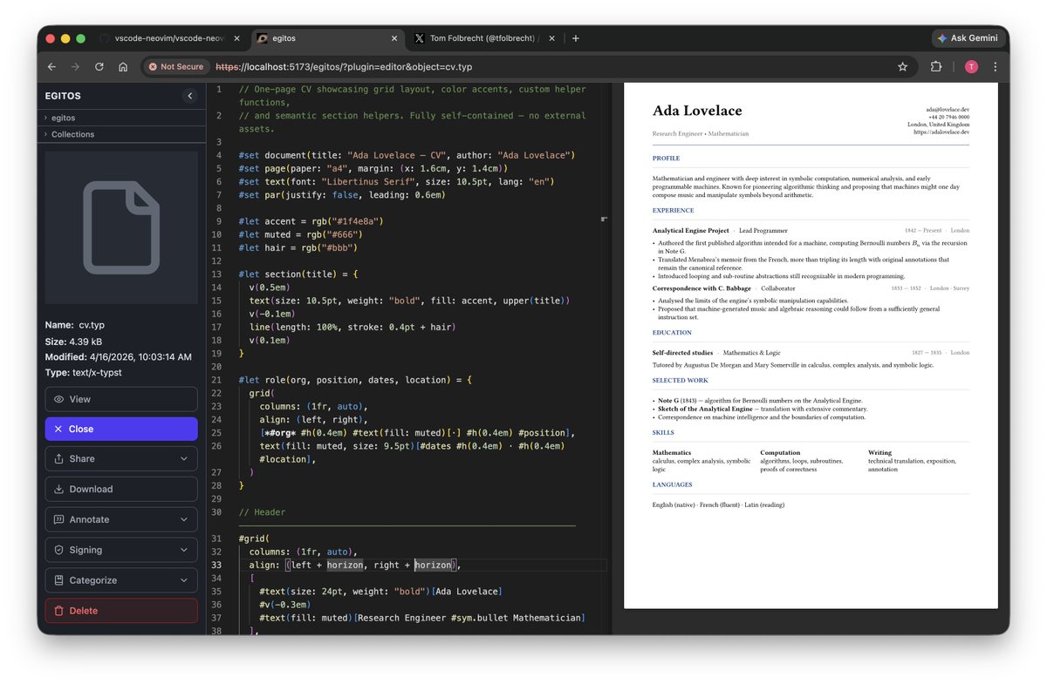Click the EGITOS sidebar title
The width and height of the screenshot is (1047, 684).
tap(63, 96)
